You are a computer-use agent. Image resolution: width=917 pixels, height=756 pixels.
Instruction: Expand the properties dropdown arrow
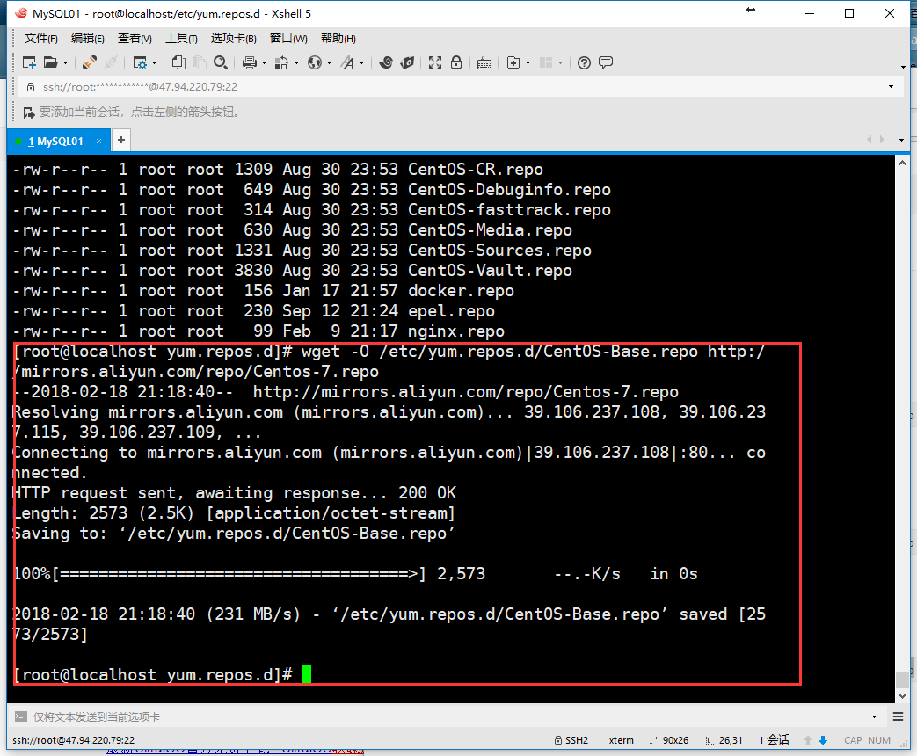pyautogui.click(x=155, y=62)
